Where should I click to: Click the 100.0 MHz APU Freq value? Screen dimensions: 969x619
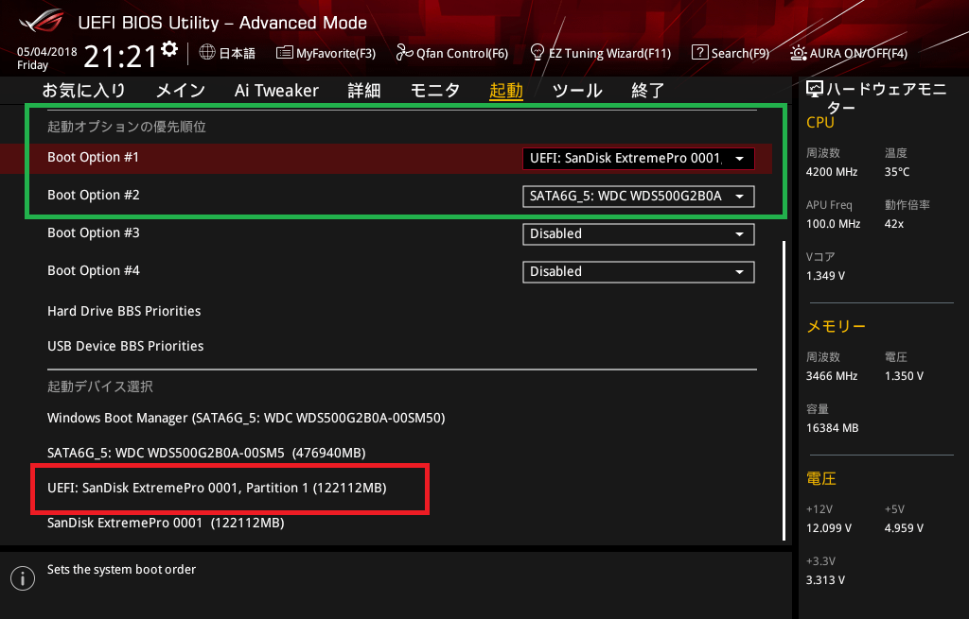(x=833, y=224)
